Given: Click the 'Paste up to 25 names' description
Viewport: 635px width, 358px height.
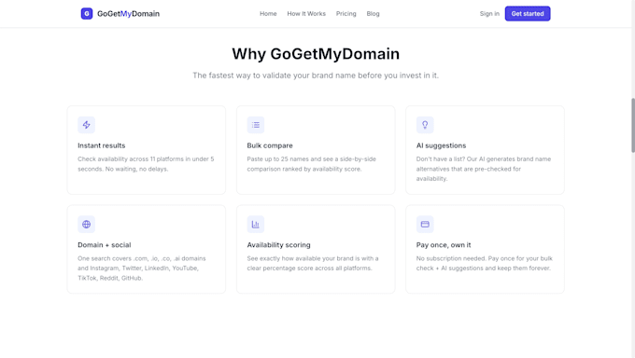Looking at the screenshot, I should click(x=311, y=164).
